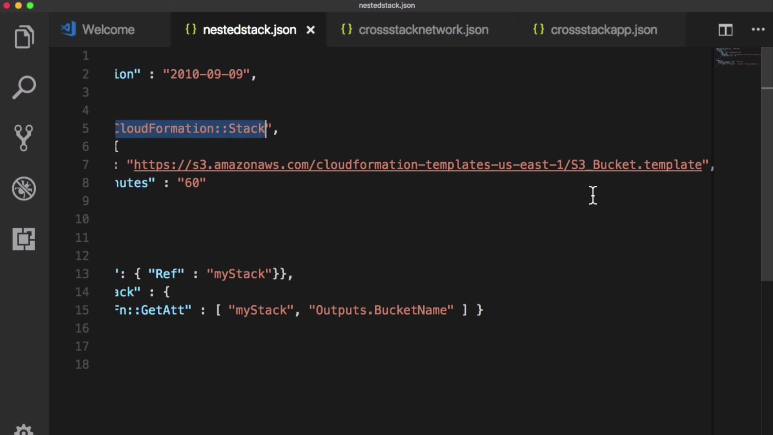Image resolution: width=773 pixels, height=435 pixels.
Task: Switch to the Welcome tab
Action: [108, 30]
